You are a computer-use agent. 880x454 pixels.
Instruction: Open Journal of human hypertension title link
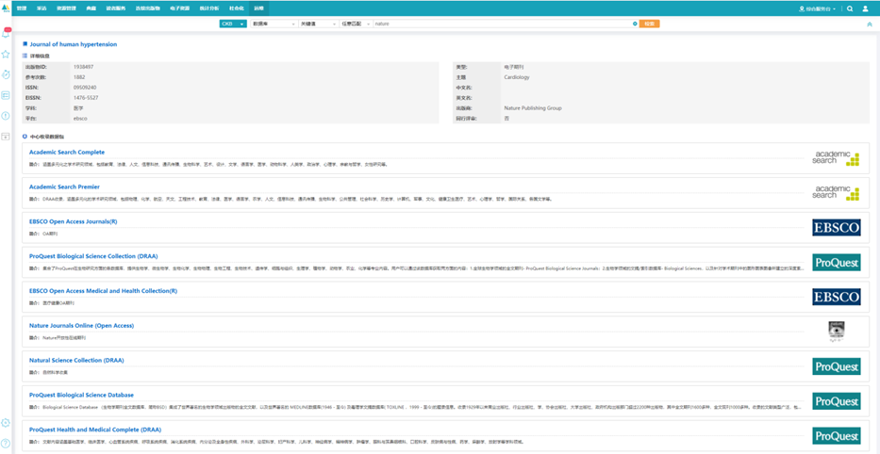(x=74, y=43)
